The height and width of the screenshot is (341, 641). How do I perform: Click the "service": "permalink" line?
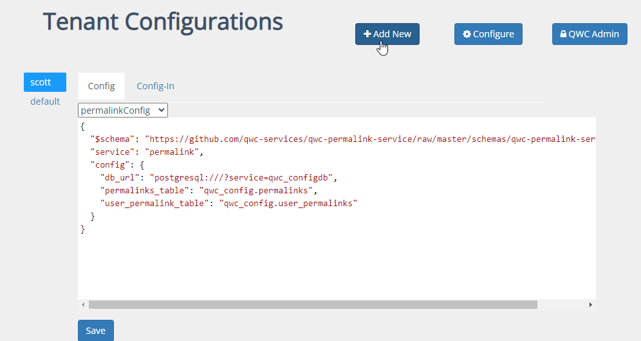146,152
